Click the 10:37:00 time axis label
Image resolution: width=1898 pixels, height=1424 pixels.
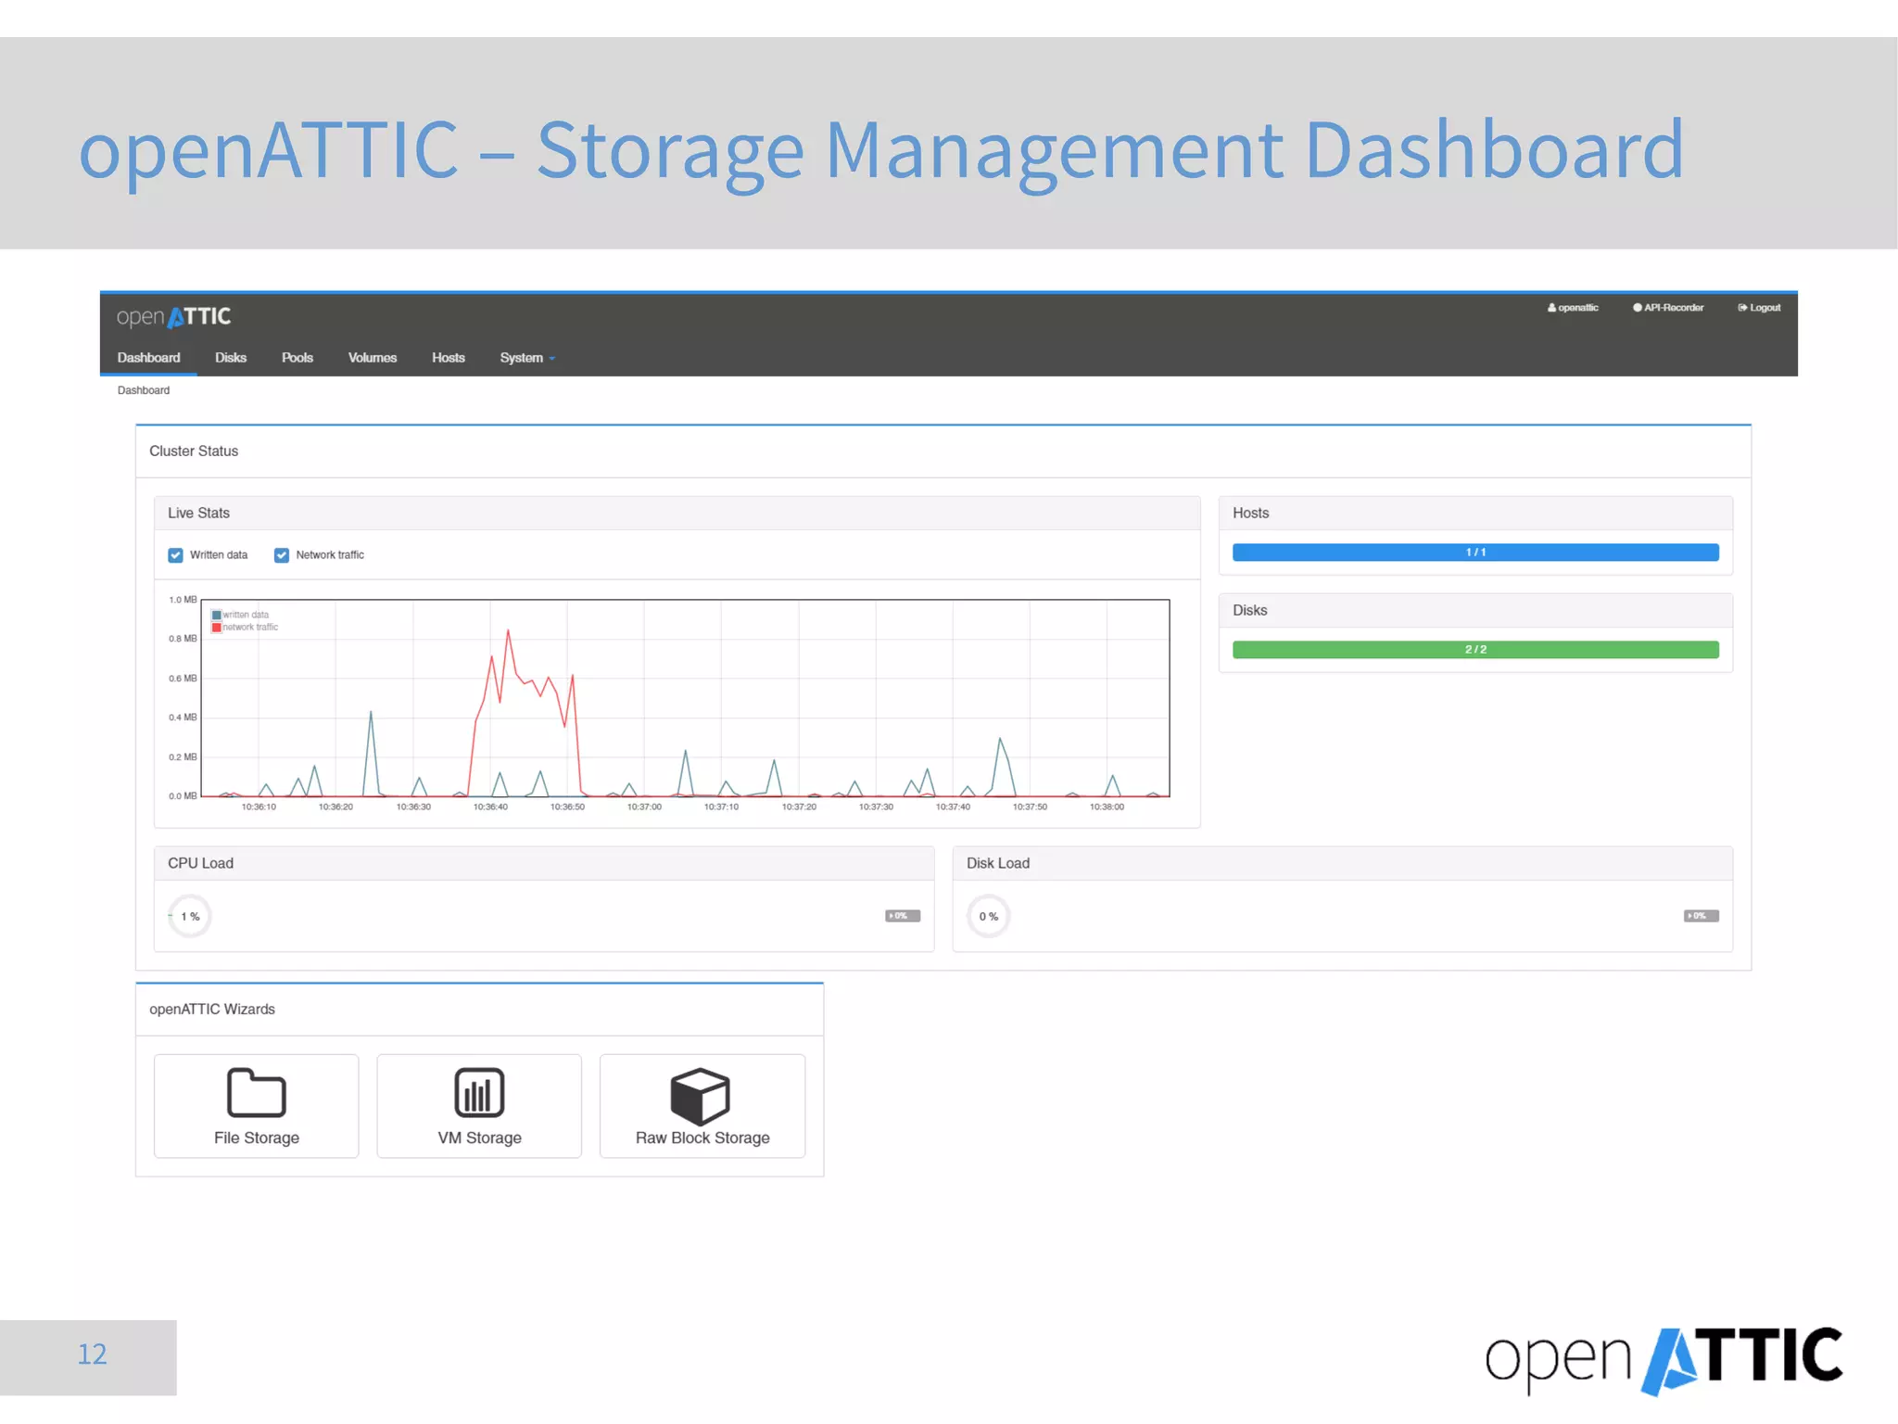pos(644,807)
